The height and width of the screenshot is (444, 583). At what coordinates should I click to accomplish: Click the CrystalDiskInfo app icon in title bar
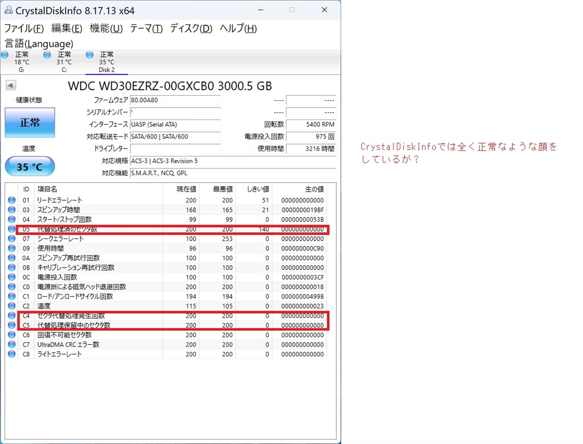pos(8,10)
